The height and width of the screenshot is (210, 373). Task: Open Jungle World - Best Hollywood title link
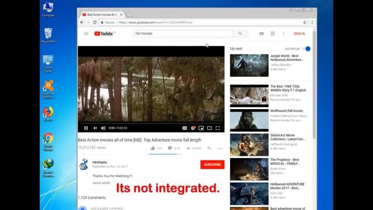pos(287,58)
